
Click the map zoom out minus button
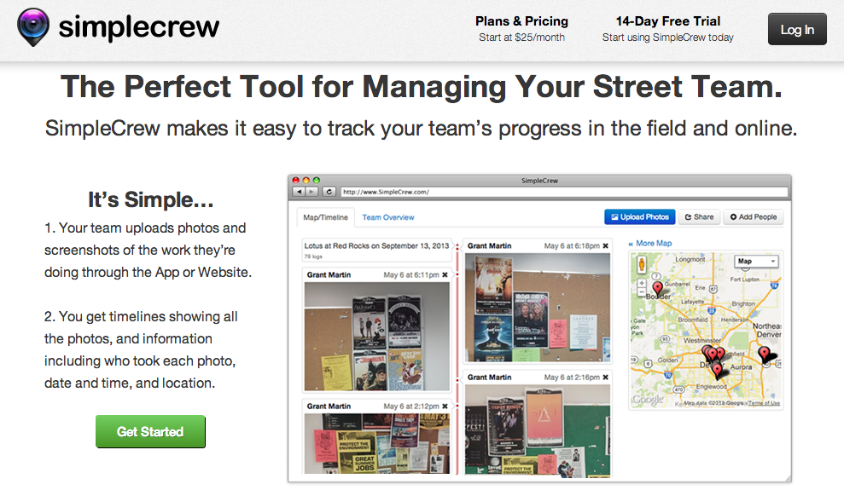point(642,291)
